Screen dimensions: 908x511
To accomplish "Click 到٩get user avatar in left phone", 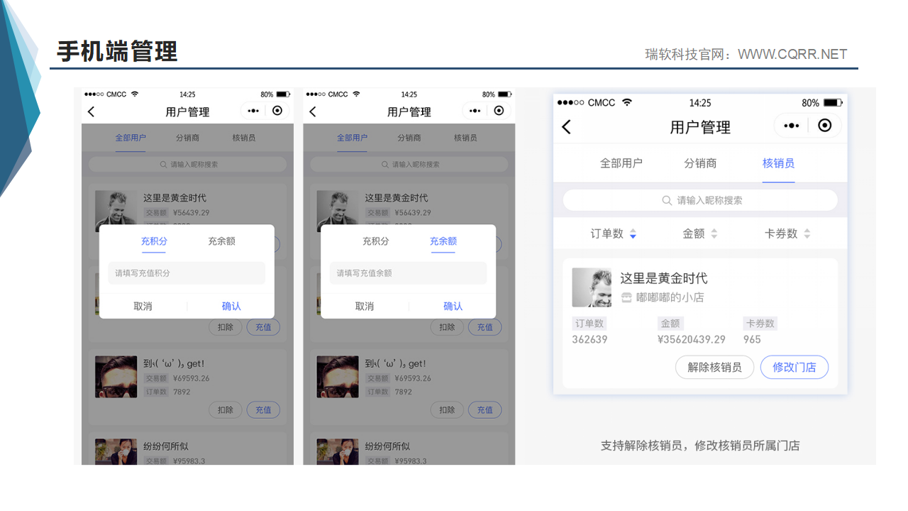I will (x=116, y=377).
